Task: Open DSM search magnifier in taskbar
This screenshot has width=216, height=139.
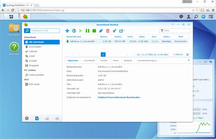Action: (196, 17)
